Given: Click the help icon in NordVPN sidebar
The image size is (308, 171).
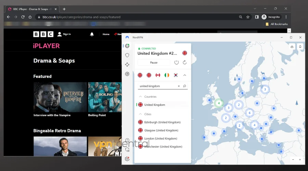Looking at the screenshot, I should pyautogui.click(x=127, y=140).
